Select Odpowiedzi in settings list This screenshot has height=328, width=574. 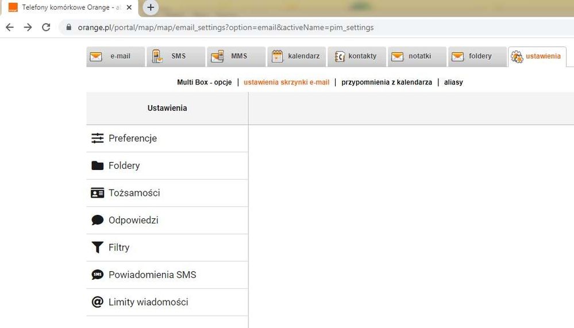point(167,221)
